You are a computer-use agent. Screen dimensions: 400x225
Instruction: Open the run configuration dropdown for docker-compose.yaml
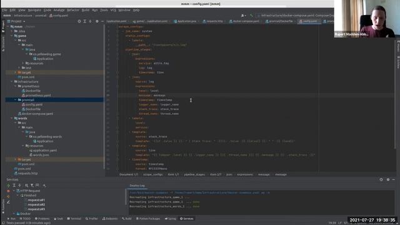pyautogui.click(x=295, y=16)
